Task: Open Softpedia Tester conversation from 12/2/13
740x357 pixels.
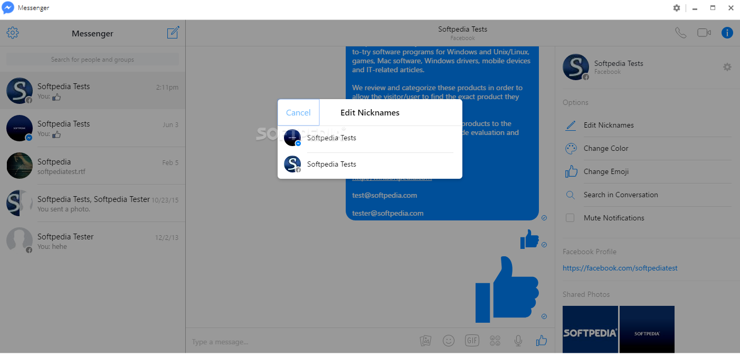Action: coord(92,241)
